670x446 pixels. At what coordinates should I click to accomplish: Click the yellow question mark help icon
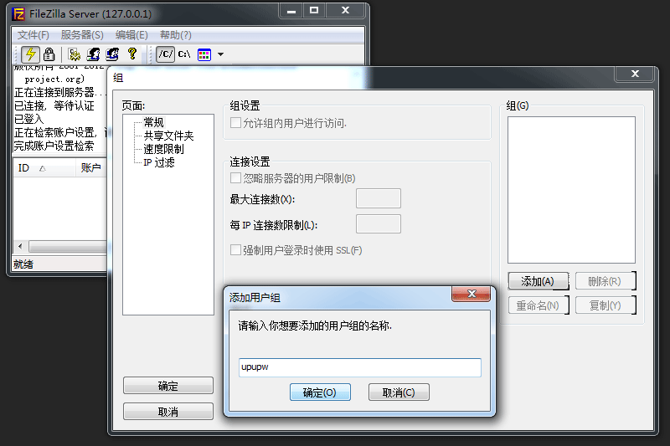point(132,54)
